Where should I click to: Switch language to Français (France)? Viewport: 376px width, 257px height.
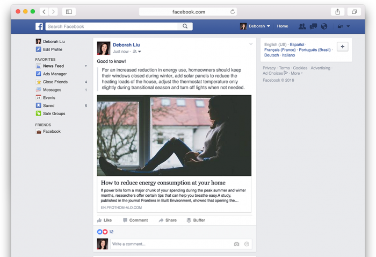[280, 49]
